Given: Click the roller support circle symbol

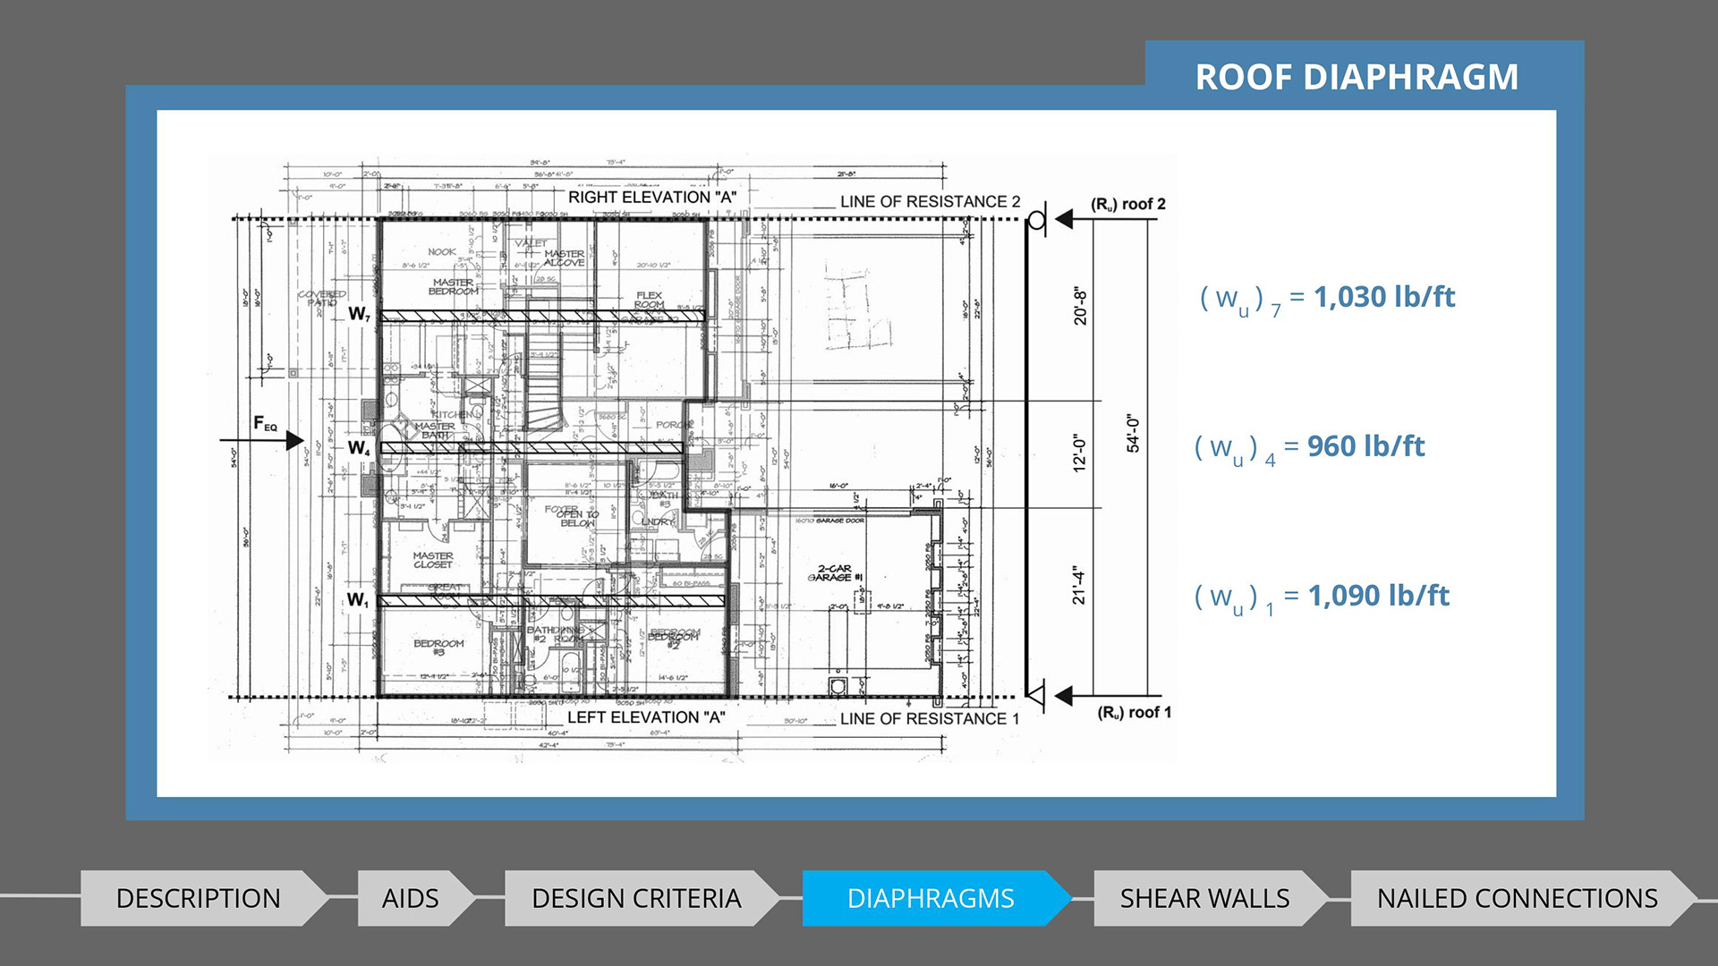Looking at the screenshot, I should click(1036, 219).
